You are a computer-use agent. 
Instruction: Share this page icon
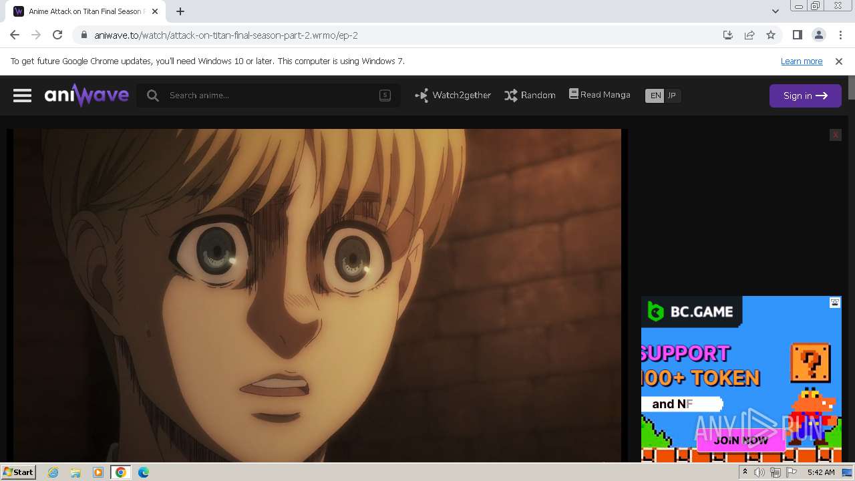[749, 35]
